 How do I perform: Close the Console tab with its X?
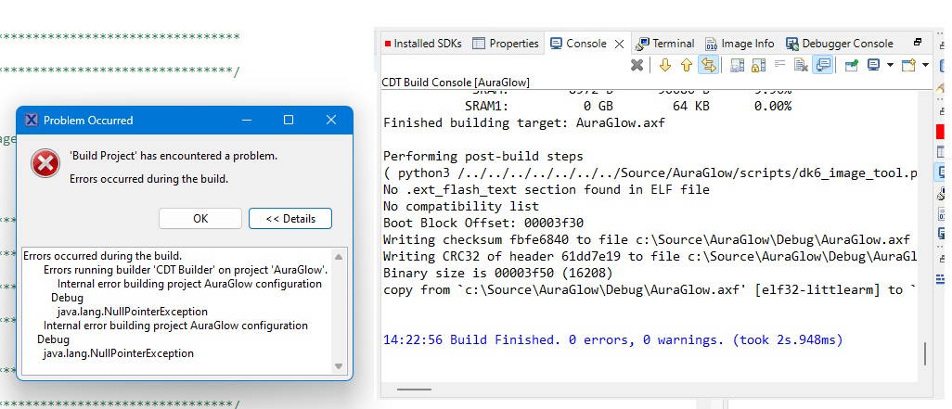pos(619,44)
